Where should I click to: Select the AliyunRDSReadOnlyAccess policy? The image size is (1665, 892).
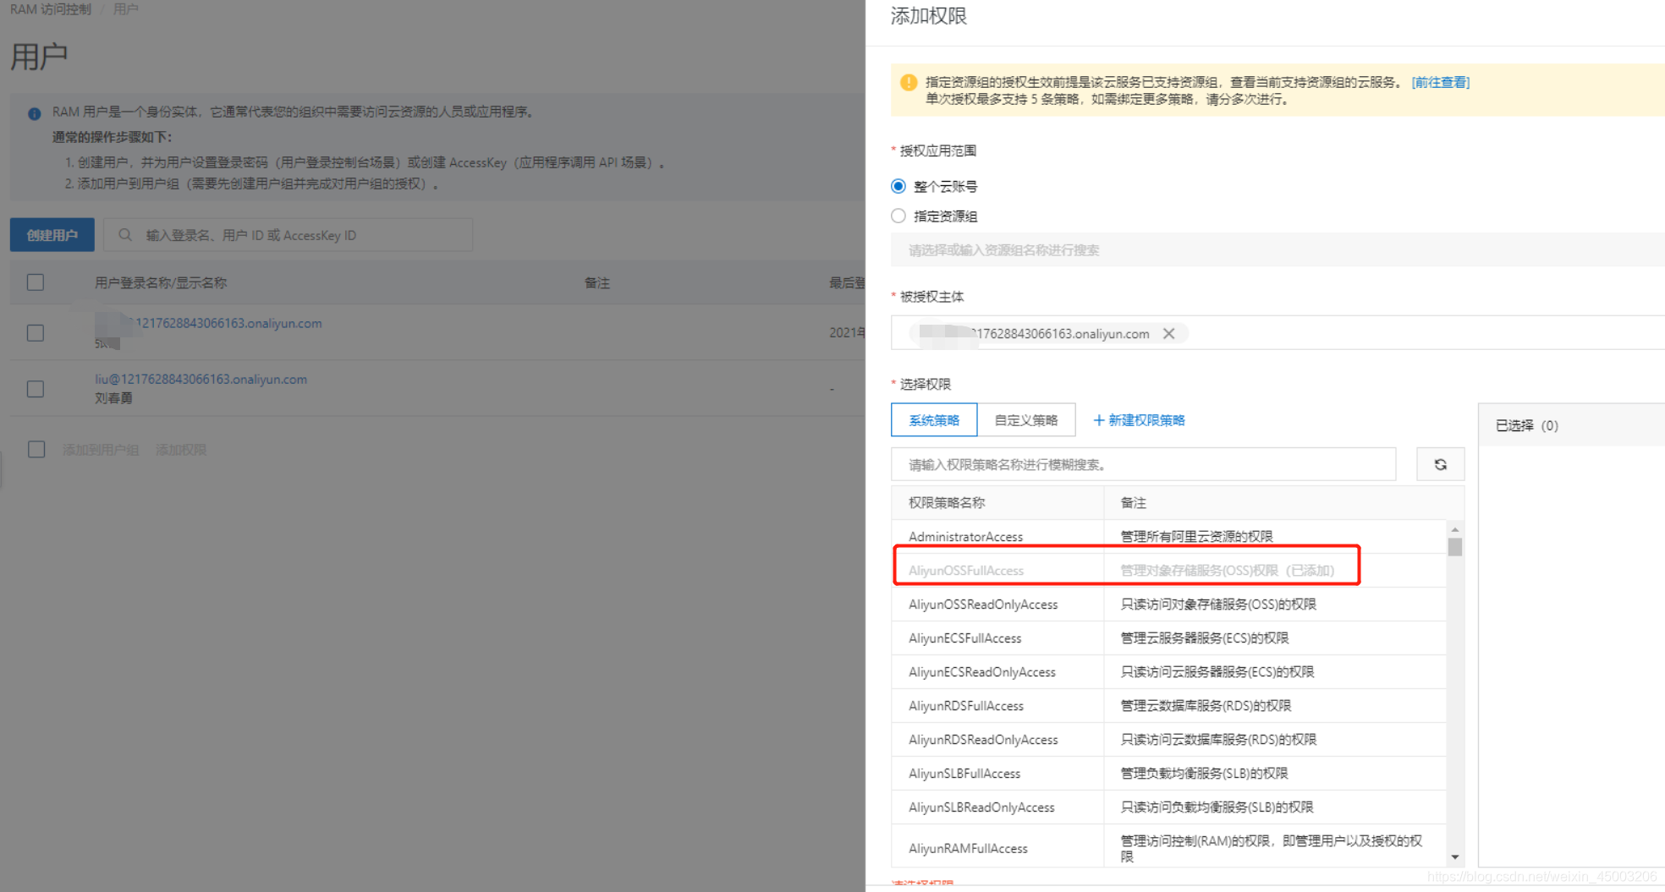click(1169, 740)
